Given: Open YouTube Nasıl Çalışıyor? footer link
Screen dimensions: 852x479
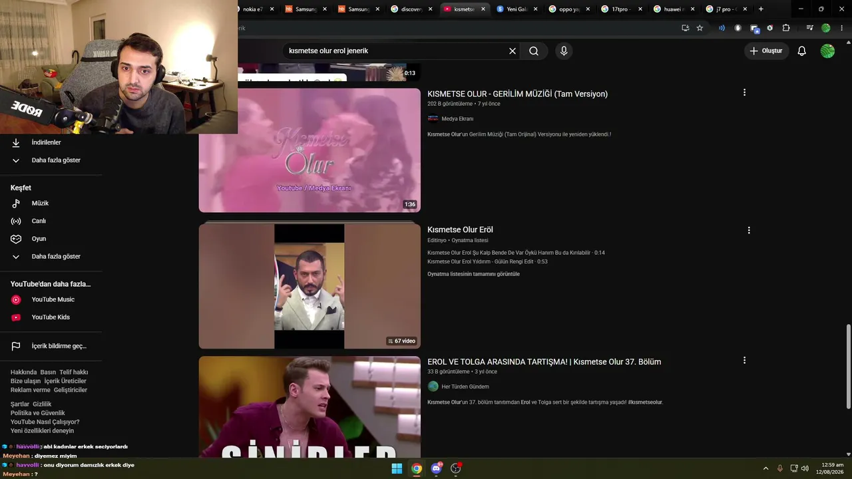Looking at the screenshot, I should pyautogui.click(x=45, y=422).
